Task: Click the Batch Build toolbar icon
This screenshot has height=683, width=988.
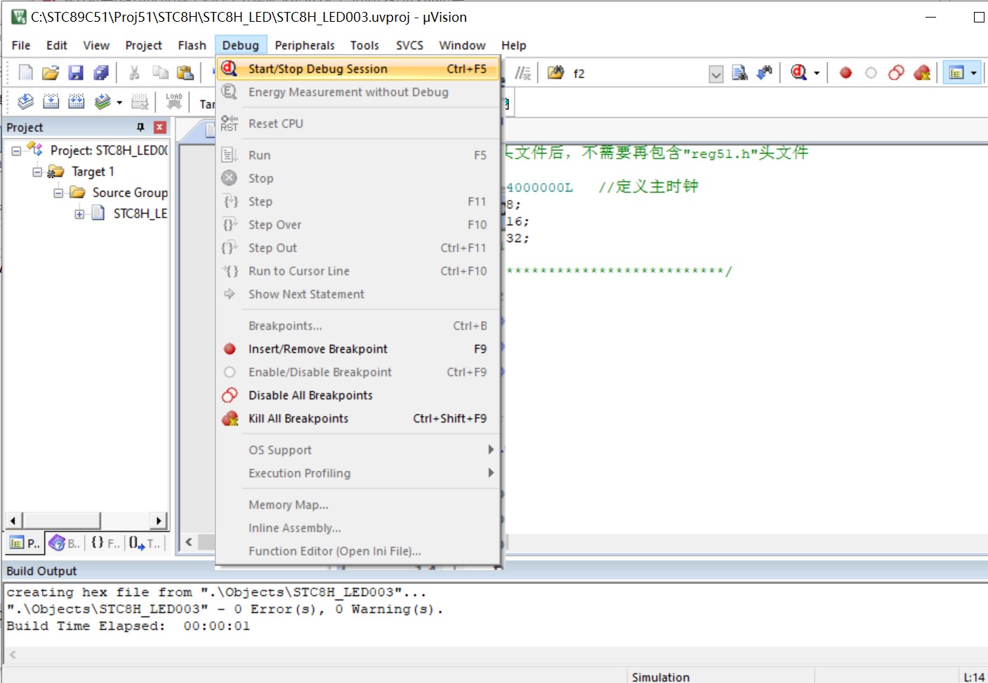Action: coord(103,102)
